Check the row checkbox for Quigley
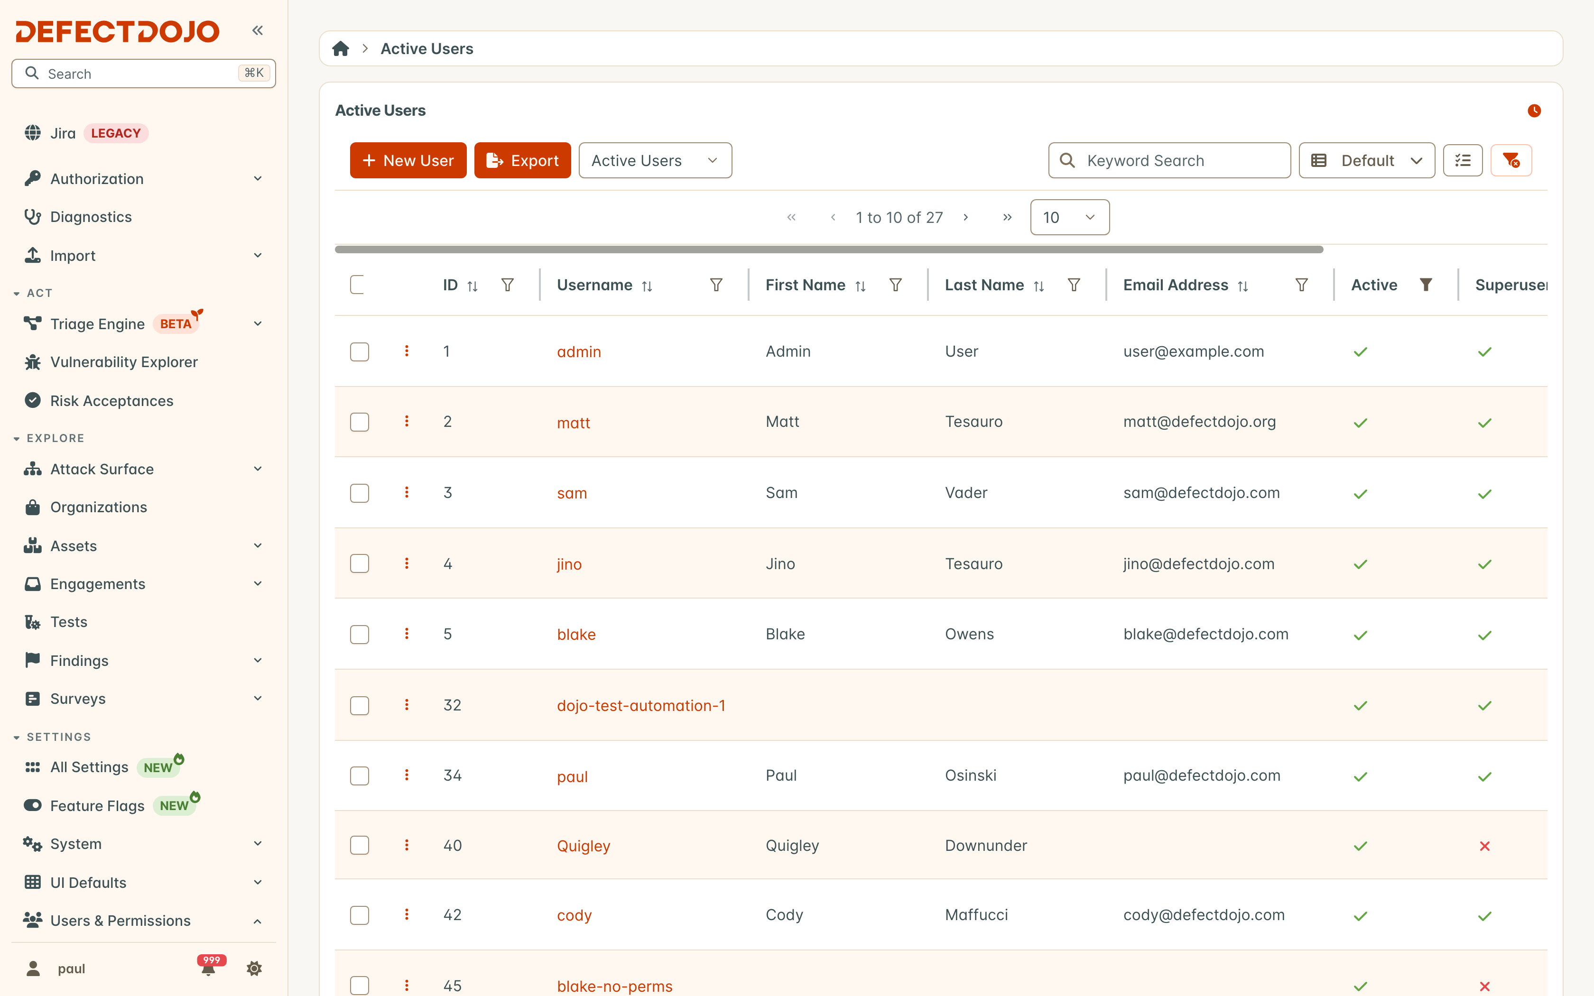Viewport: 1594px width, 996px height. [360, 845]
